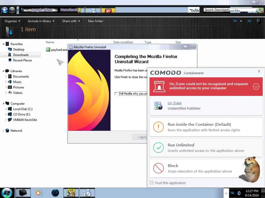Open the Un_D.exe link
This screenshot has width=265, height=198.
pyautogui.click(x=174, y=103)
